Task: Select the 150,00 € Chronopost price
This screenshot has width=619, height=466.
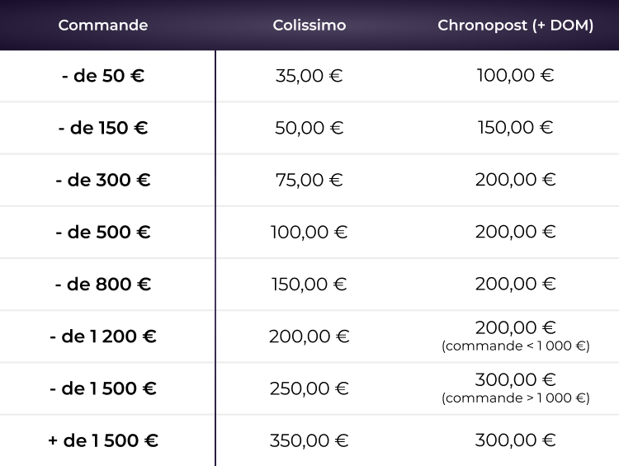Action: (x=515, y=128)
